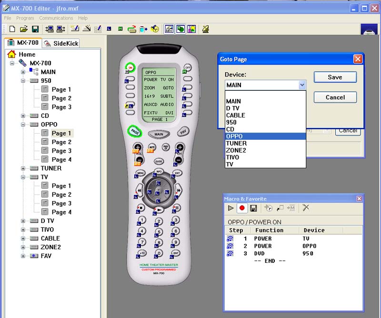Screen dimensions: 381x318
Task: Click the GUIDE button on the remote
Action: click(159, 161)
